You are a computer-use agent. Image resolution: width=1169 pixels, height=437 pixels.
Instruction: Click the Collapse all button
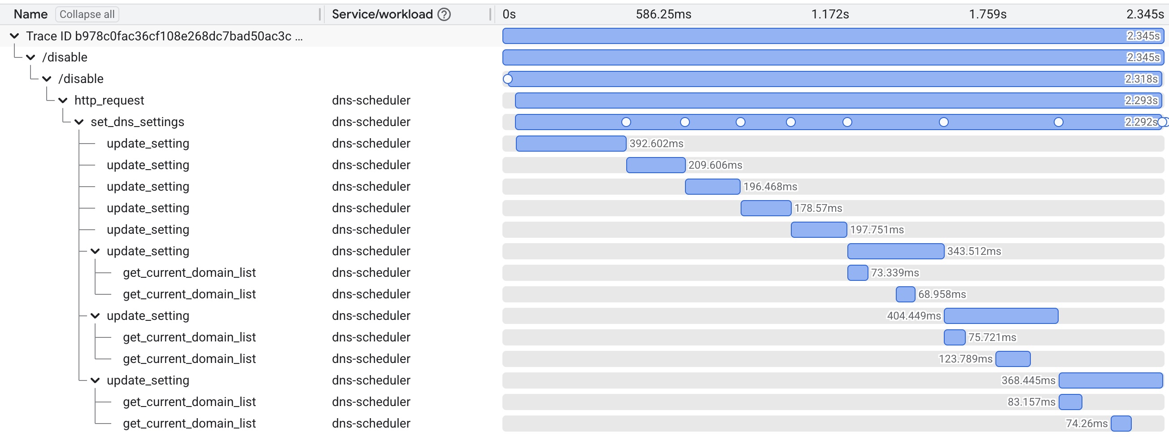(x=87, y=14)
